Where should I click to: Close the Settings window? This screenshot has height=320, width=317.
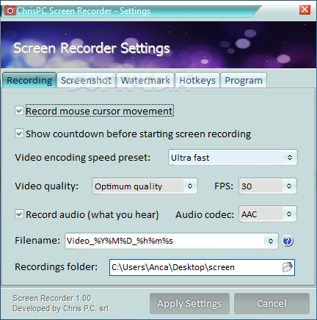(x=305, y=10)
